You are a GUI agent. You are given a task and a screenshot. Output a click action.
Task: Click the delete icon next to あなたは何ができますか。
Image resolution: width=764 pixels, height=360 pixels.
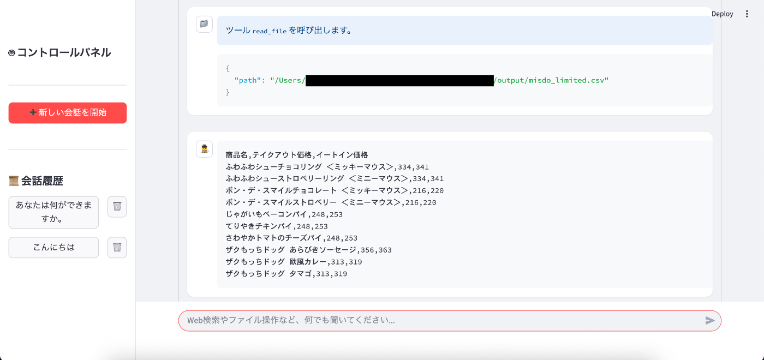point(117,207)
